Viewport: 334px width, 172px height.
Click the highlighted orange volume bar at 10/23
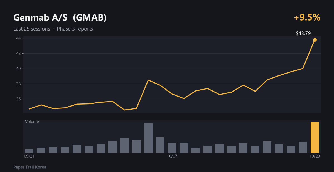click(315, 138)
